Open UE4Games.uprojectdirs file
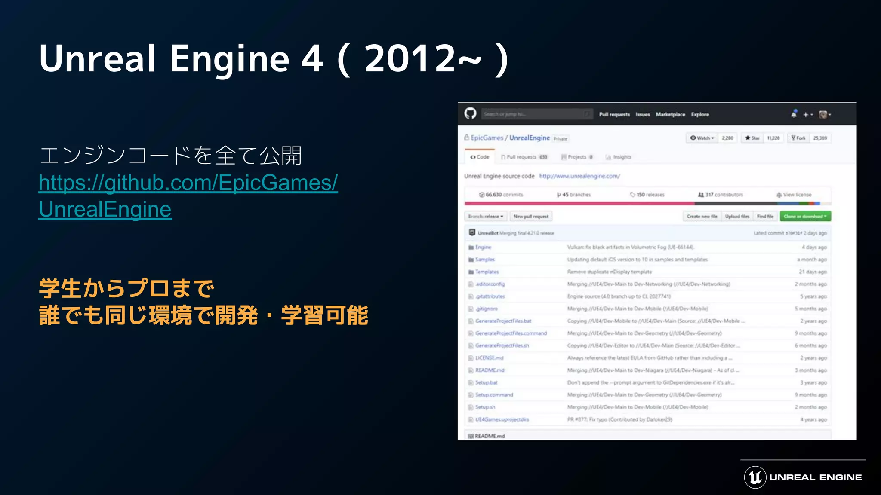 click(502, 419)
